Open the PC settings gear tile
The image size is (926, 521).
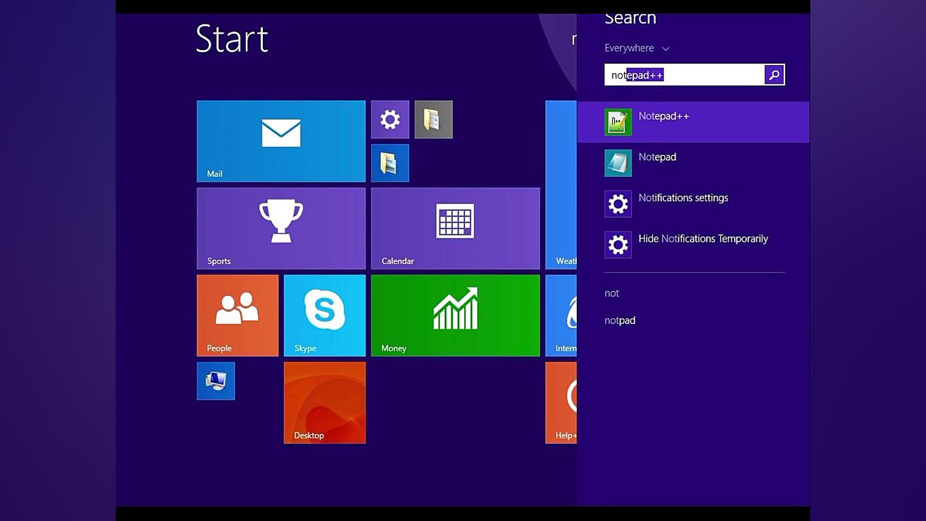pos(390,119)
